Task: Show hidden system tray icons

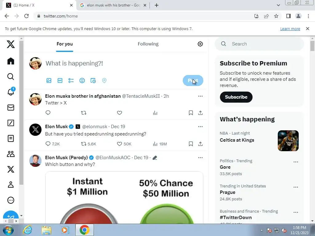Action: [261, 230]
